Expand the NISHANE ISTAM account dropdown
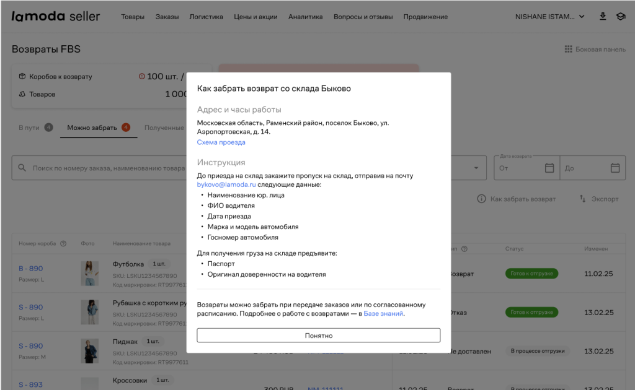The height and width of the screenshot is (390, 635). (581, 17)
